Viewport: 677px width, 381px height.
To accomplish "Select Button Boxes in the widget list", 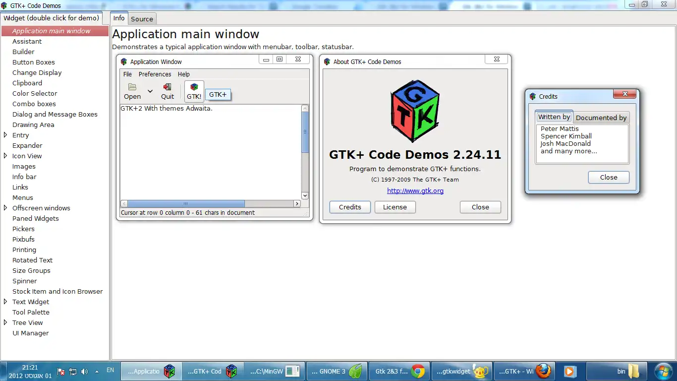I will click(55, 62).
